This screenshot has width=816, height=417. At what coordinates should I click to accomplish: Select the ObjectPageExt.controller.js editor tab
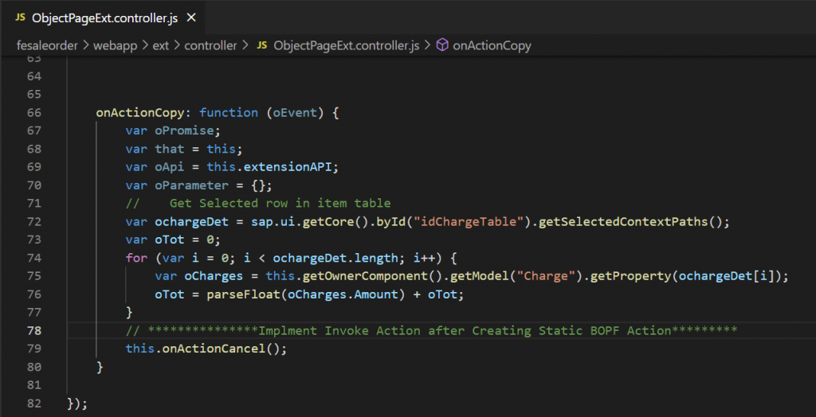(102, 18)
